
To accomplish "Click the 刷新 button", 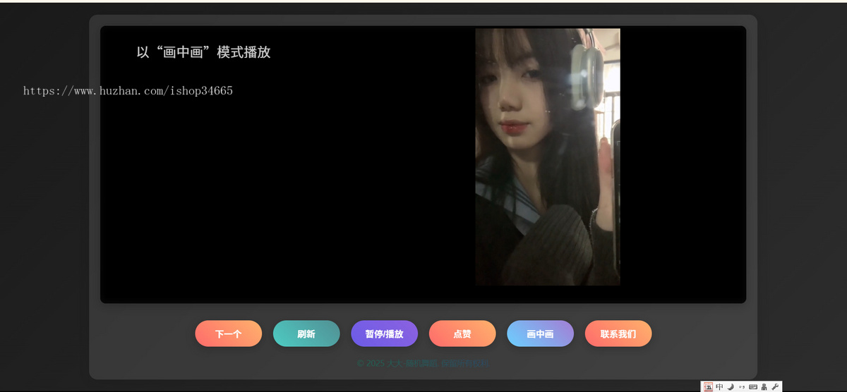I will [x=306, y=333].
